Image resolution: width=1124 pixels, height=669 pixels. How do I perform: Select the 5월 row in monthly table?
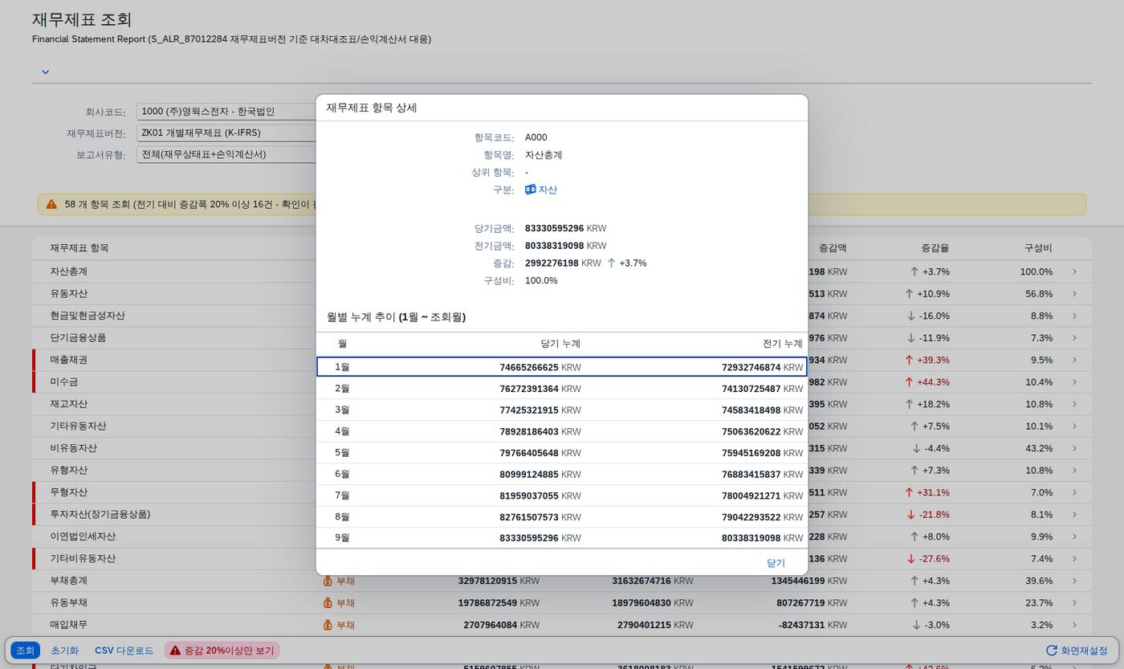click(x=562, y=453)
